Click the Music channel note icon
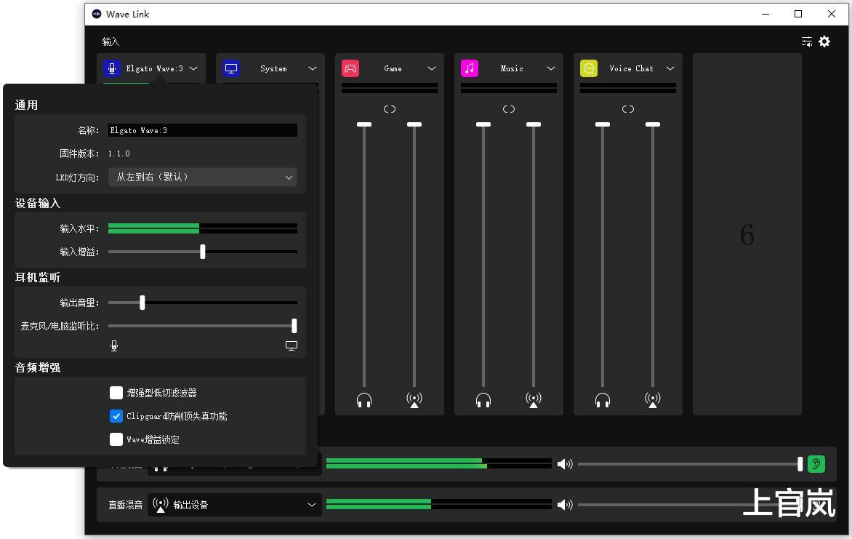This screenshot has height=539, width=852. [470, 68]
